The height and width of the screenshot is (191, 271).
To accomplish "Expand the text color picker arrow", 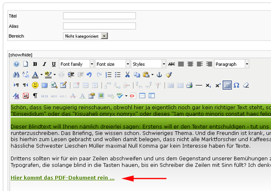I will pyautogui.click(x=41, y=75).
